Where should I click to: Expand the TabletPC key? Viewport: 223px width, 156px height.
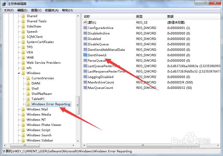tap(24, 99)
